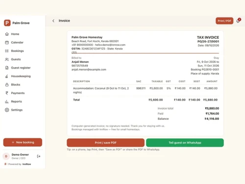Click the Total row label
The width and height of the screenshot is (245, 184).
pyautogui.click(x=76, y=100)
